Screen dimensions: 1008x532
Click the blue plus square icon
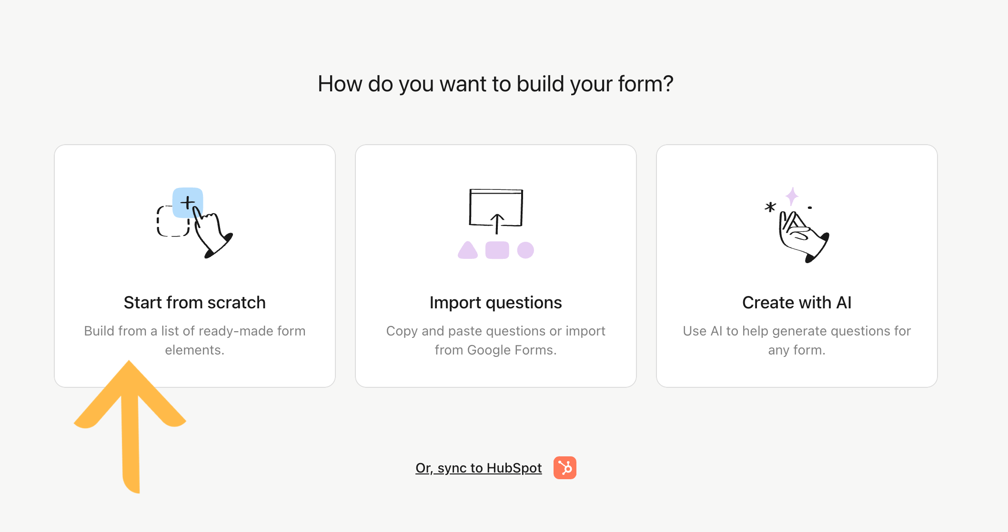188,203
